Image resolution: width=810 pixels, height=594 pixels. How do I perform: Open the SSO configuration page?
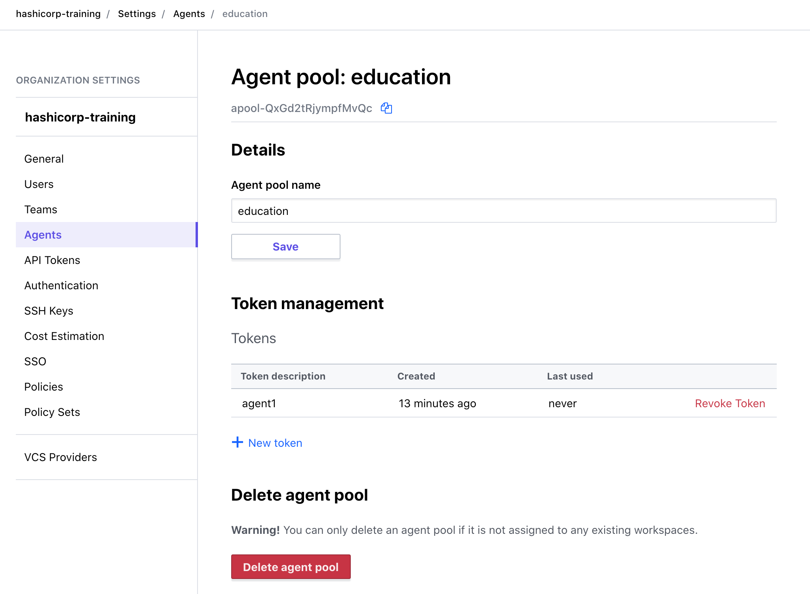point(35,361)
